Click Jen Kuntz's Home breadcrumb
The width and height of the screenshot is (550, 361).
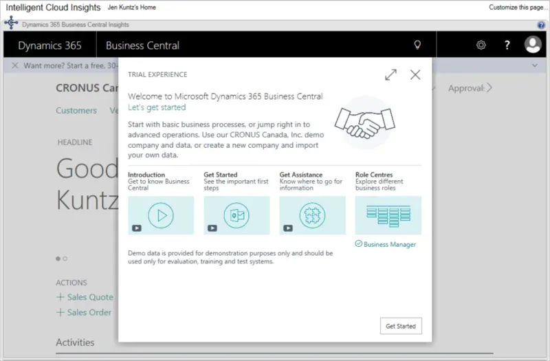click(x=131, y=8)
